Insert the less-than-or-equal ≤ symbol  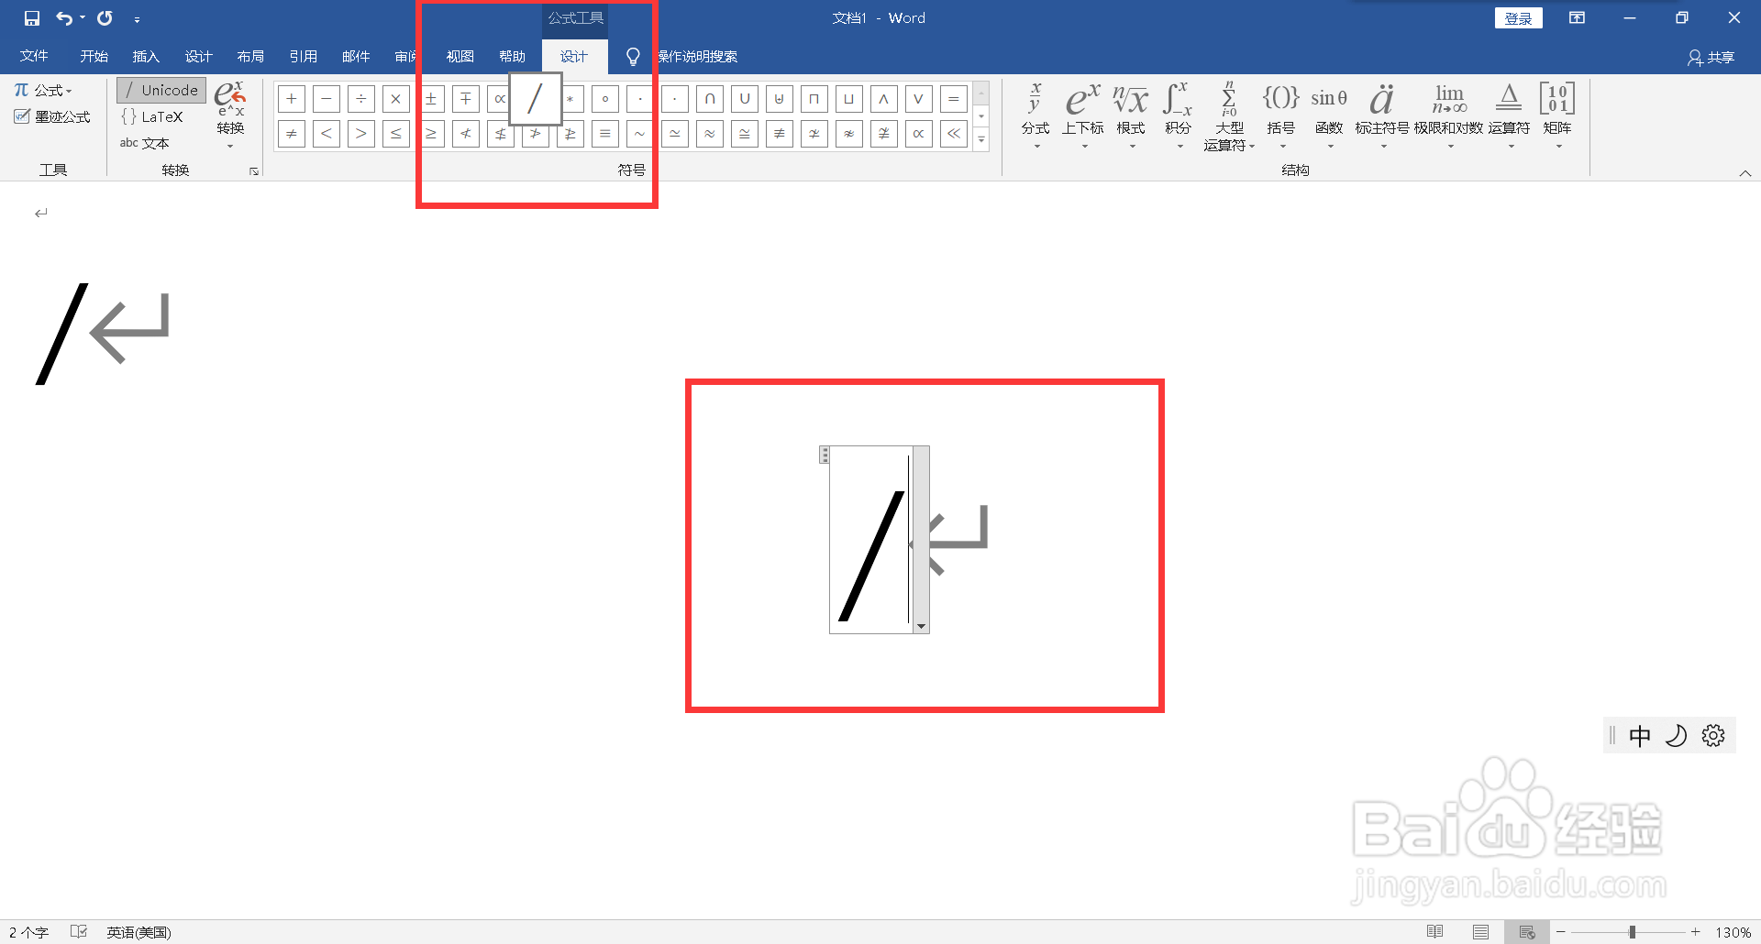pyautogui.click(x=396, y=134)
